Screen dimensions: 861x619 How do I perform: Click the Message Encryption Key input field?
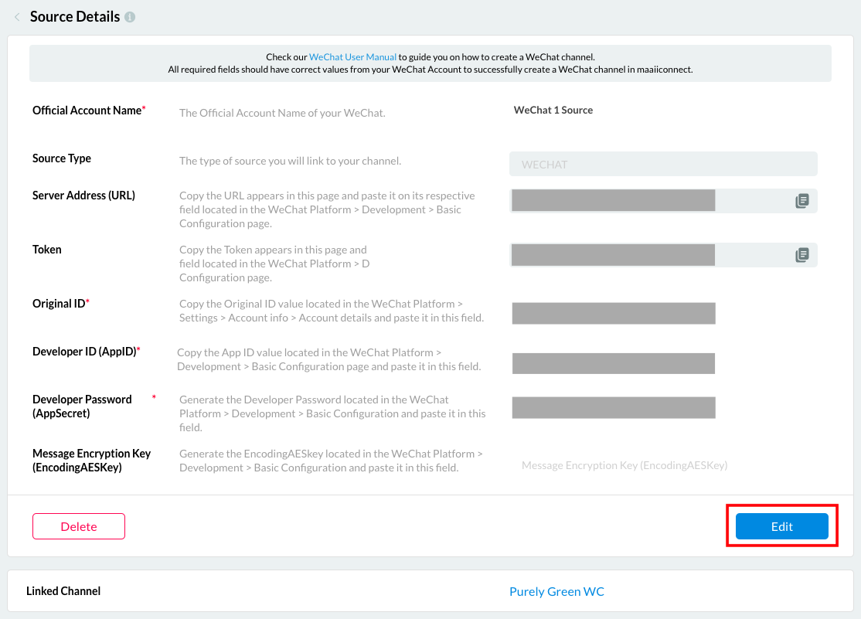(663, 465)
